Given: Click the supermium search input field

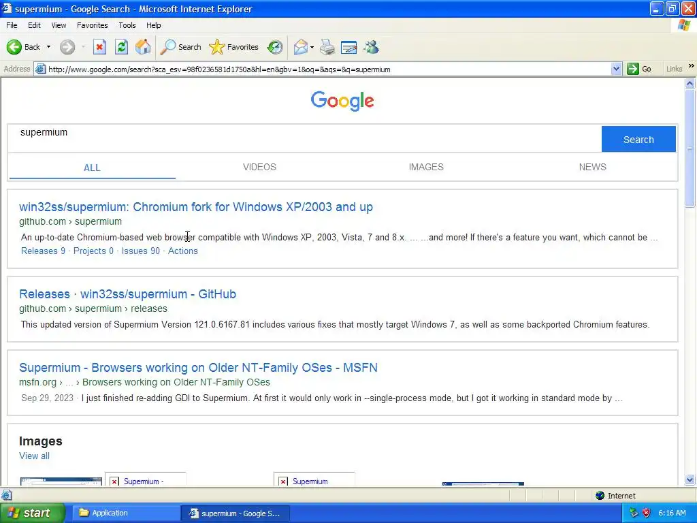Looking at the screenshot, I should [304, 139].
